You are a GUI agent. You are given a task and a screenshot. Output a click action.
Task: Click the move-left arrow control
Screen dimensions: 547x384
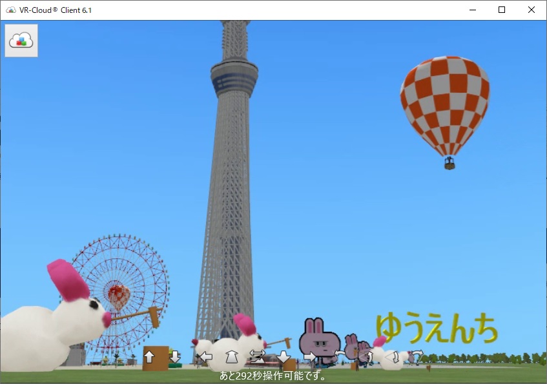[206, 357]
